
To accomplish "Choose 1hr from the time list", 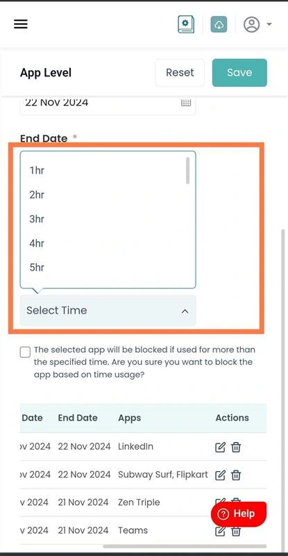I will [108, 170].
